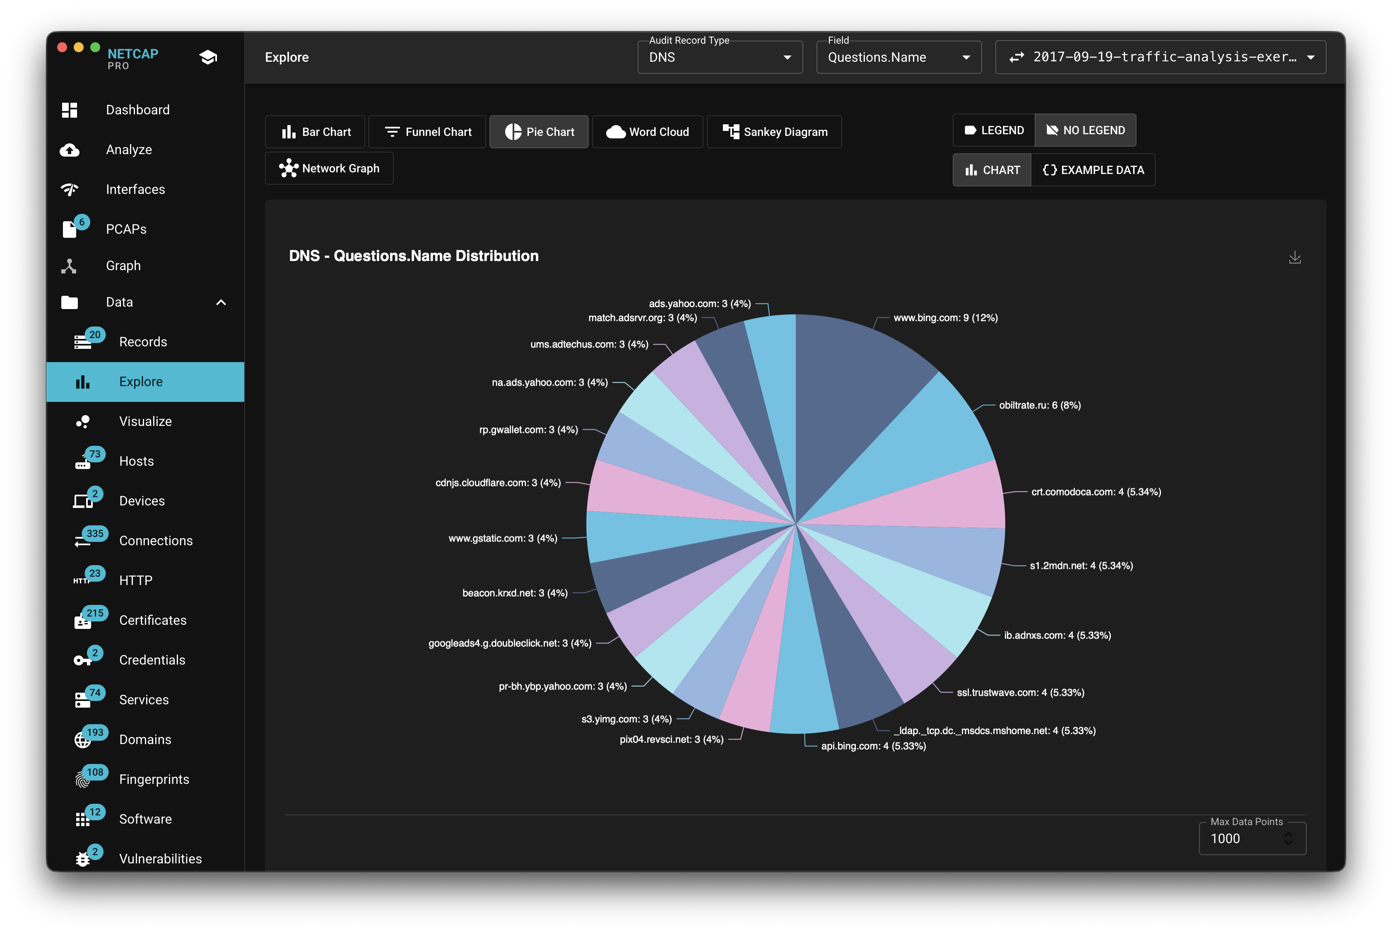Click the Connections arrows icon with badge 335

[x=83, y=541]
